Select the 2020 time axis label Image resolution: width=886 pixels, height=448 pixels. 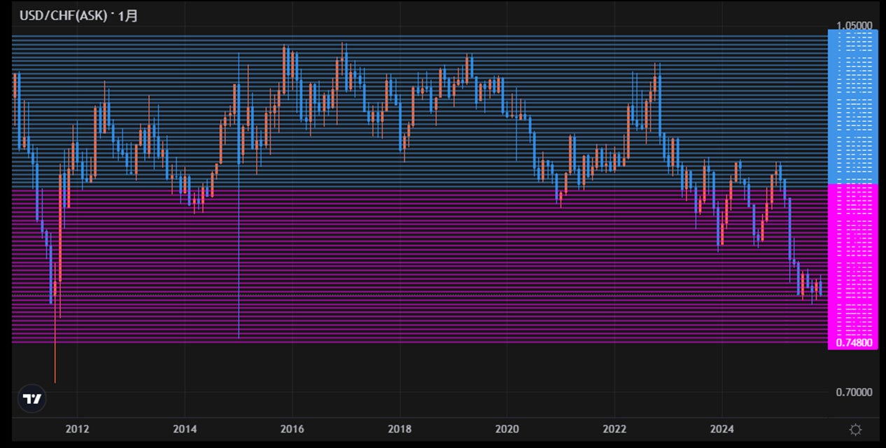pos(507,428)
